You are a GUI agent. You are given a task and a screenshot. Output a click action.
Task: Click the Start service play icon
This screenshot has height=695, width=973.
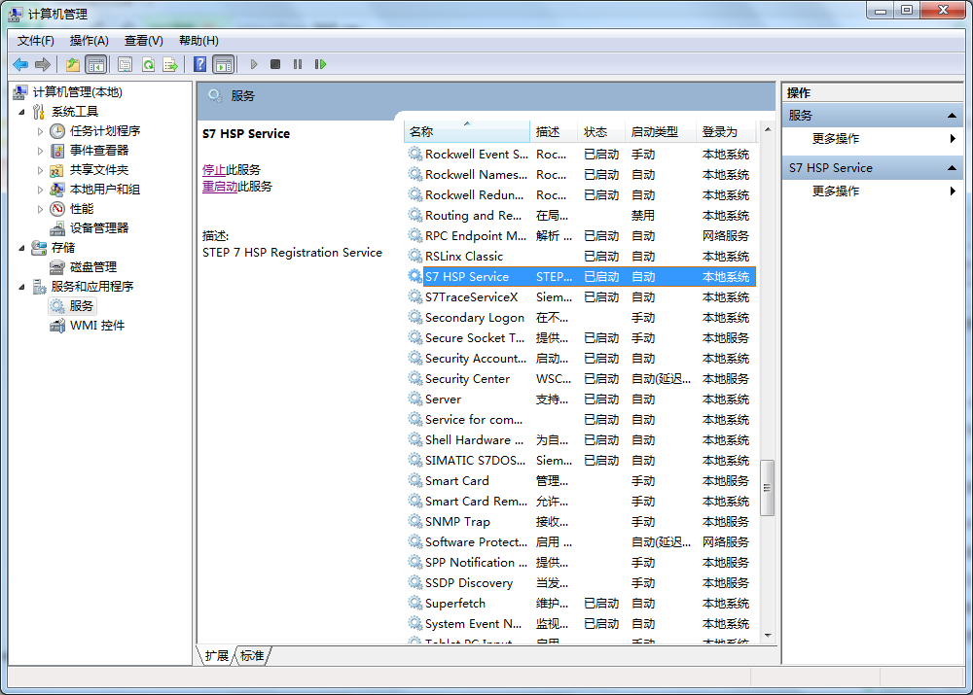[254, 64]
